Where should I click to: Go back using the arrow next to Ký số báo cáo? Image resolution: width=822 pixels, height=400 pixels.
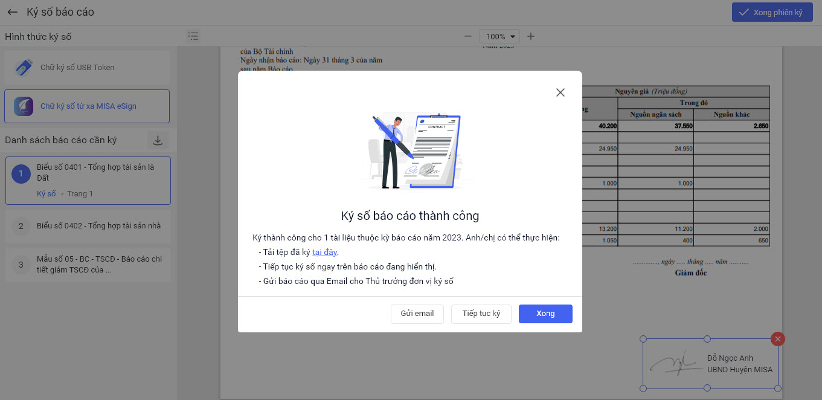tap(12, 12)
